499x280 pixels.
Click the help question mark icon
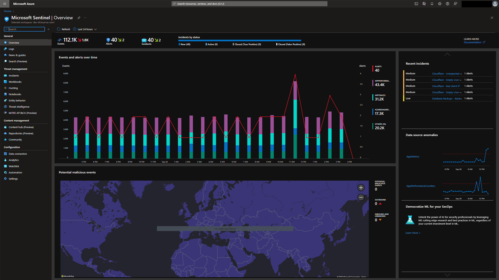coord(448,4)
